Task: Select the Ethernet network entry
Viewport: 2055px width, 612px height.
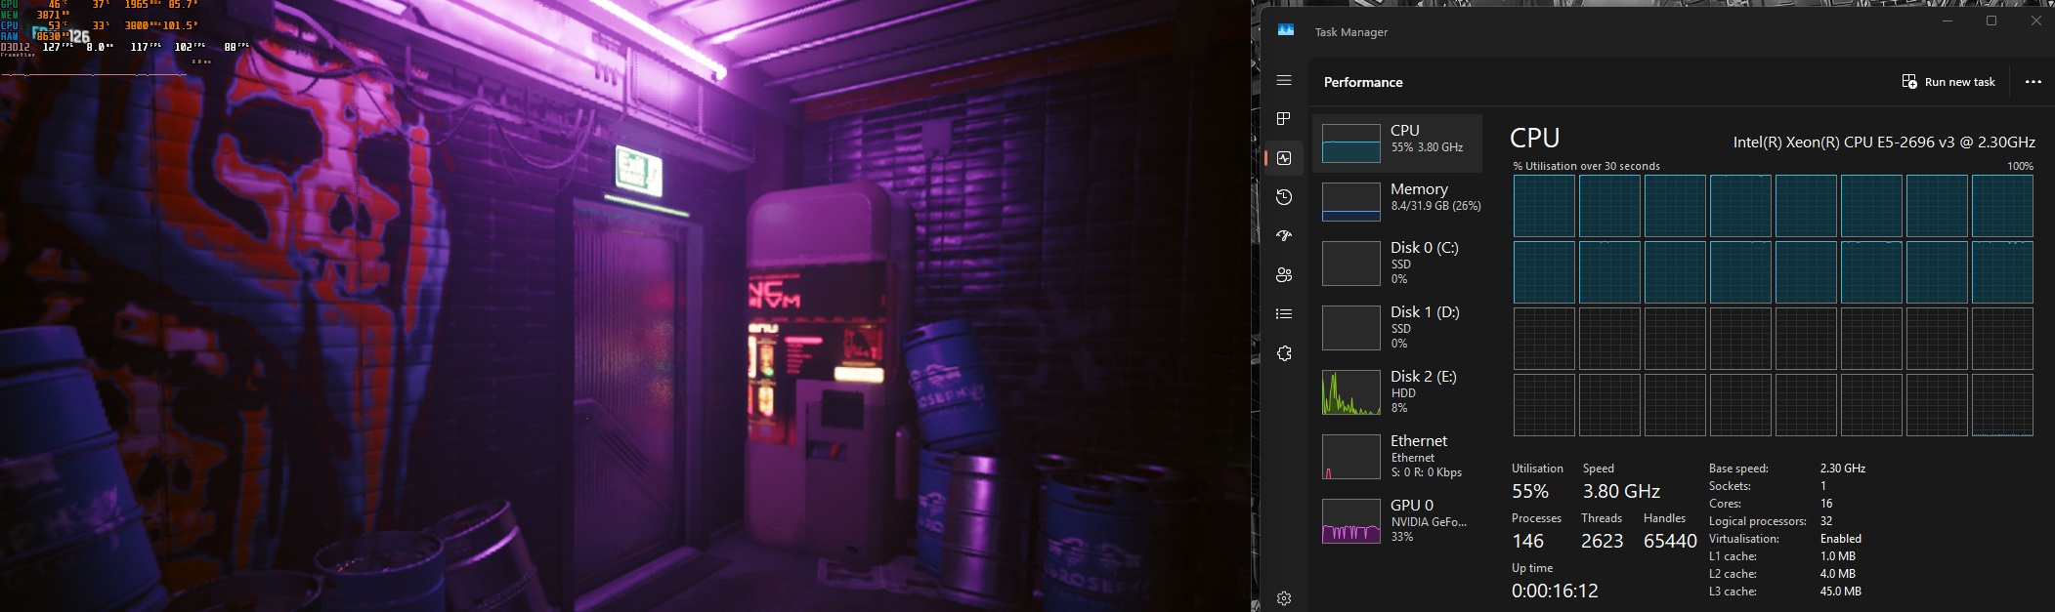Action: (x=1397, y=457)
